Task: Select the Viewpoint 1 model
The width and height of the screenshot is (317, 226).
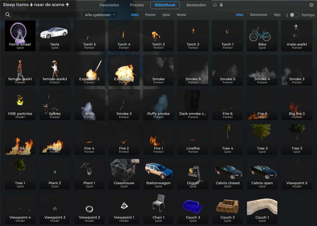Action: 124,209
